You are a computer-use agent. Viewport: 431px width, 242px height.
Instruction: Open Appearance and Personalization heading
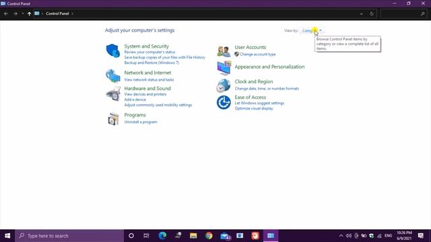pos(269,67)
